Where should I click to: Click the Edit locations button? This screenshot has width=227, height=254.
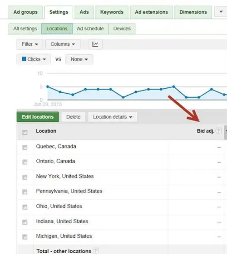pos(38,117)
